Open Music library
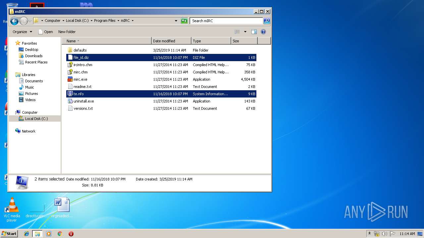Screen dimensions: 424x238 pos(29,87)
